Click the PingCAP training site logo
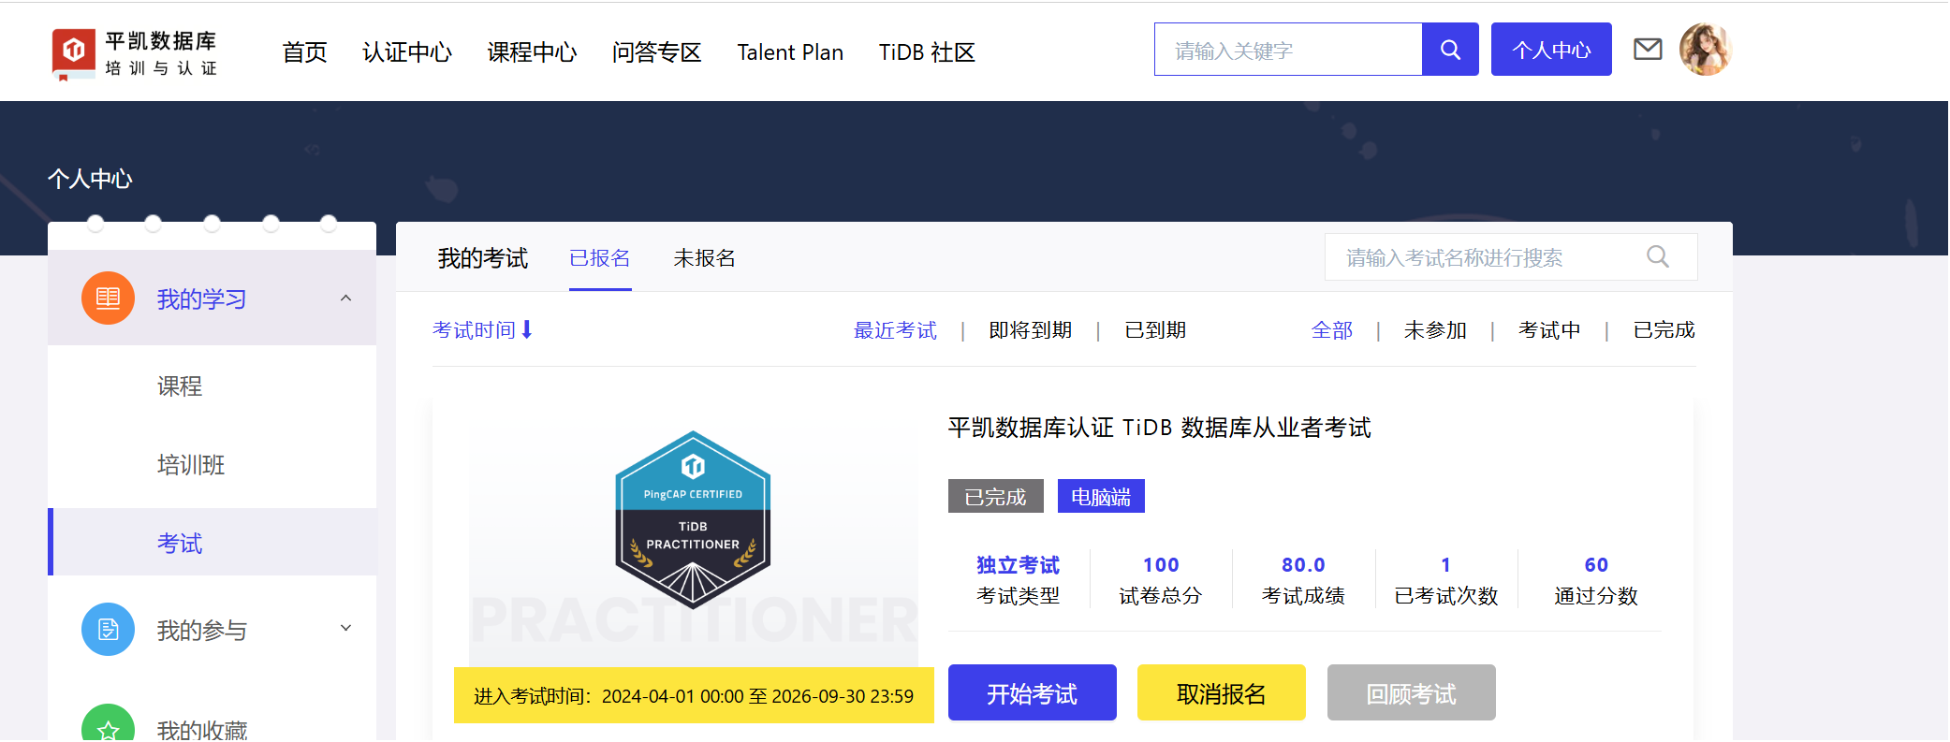 point(135,53)
